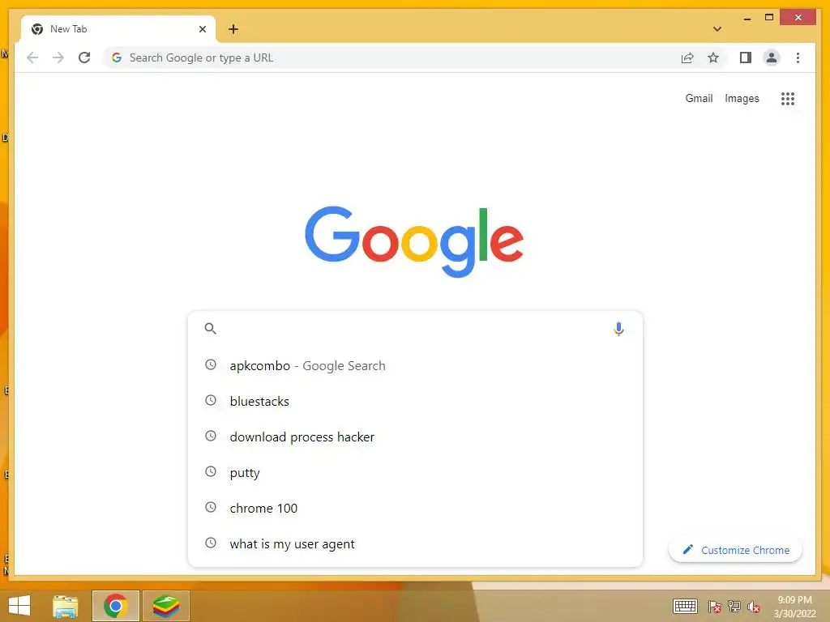Open the Google apps grid

pos(788,98)
